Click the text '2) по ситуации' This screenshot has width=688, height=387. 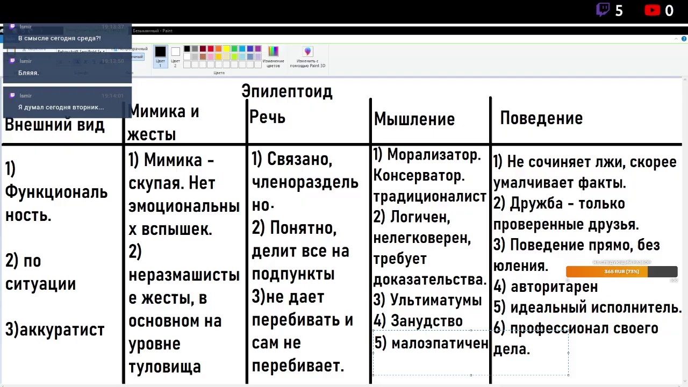point(40,272)
